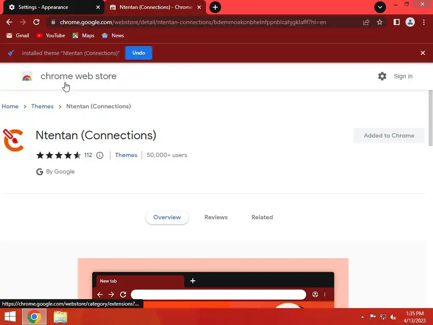Show hidden system tray icons
Image resolution: width=433 pixels, height=325 pixels.
point(362,317)
